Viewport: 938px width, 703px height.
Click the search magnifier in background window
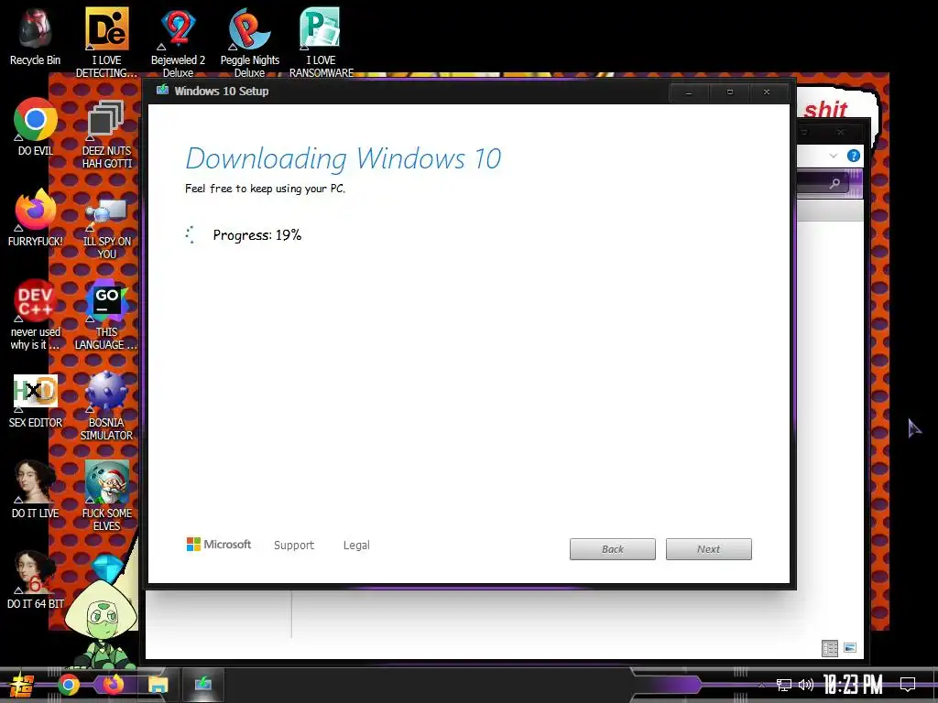[x=835, y=183]
